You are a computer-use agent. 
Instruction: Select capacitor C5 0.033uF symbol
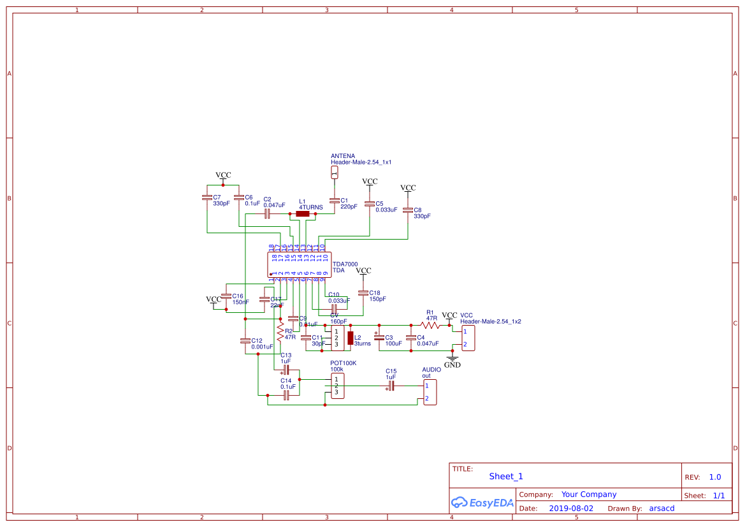click(370, 204)
